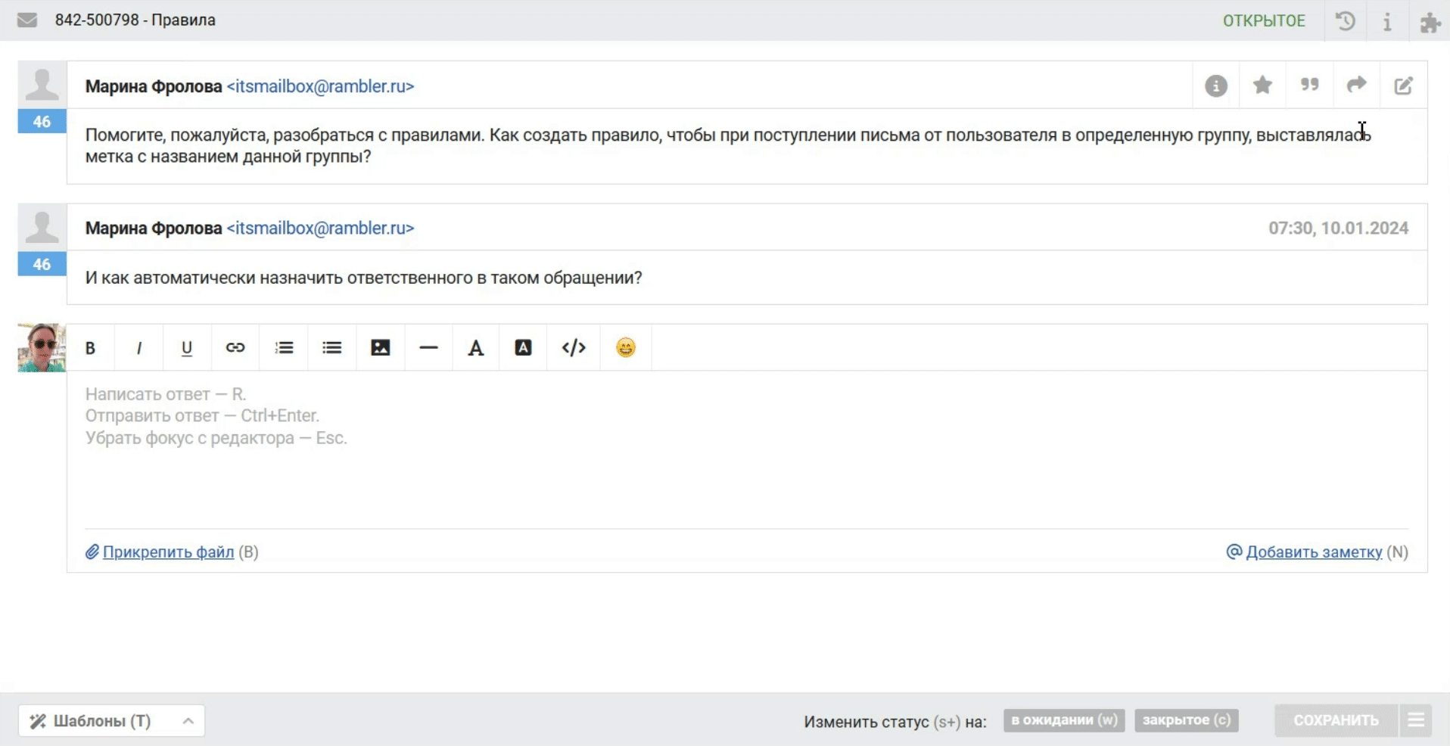Open the Шаблоны (Т) templates dropdown

112,721
